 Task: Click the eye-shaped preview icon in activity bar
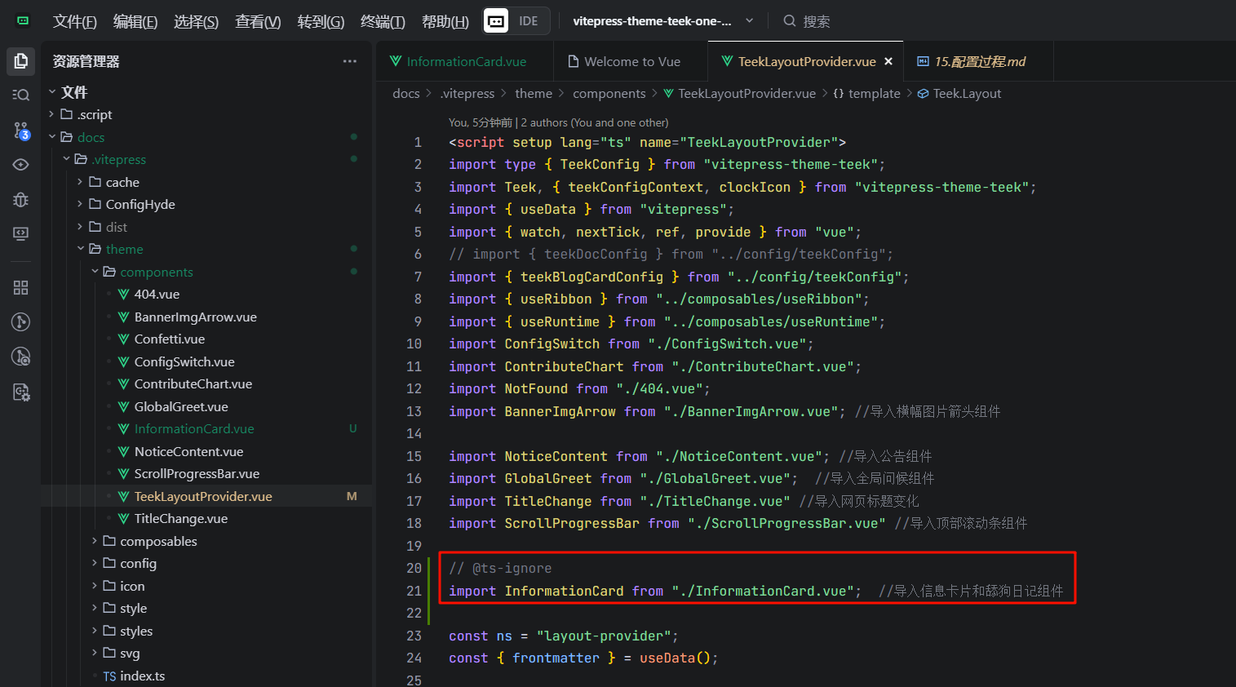click(21, 164)
